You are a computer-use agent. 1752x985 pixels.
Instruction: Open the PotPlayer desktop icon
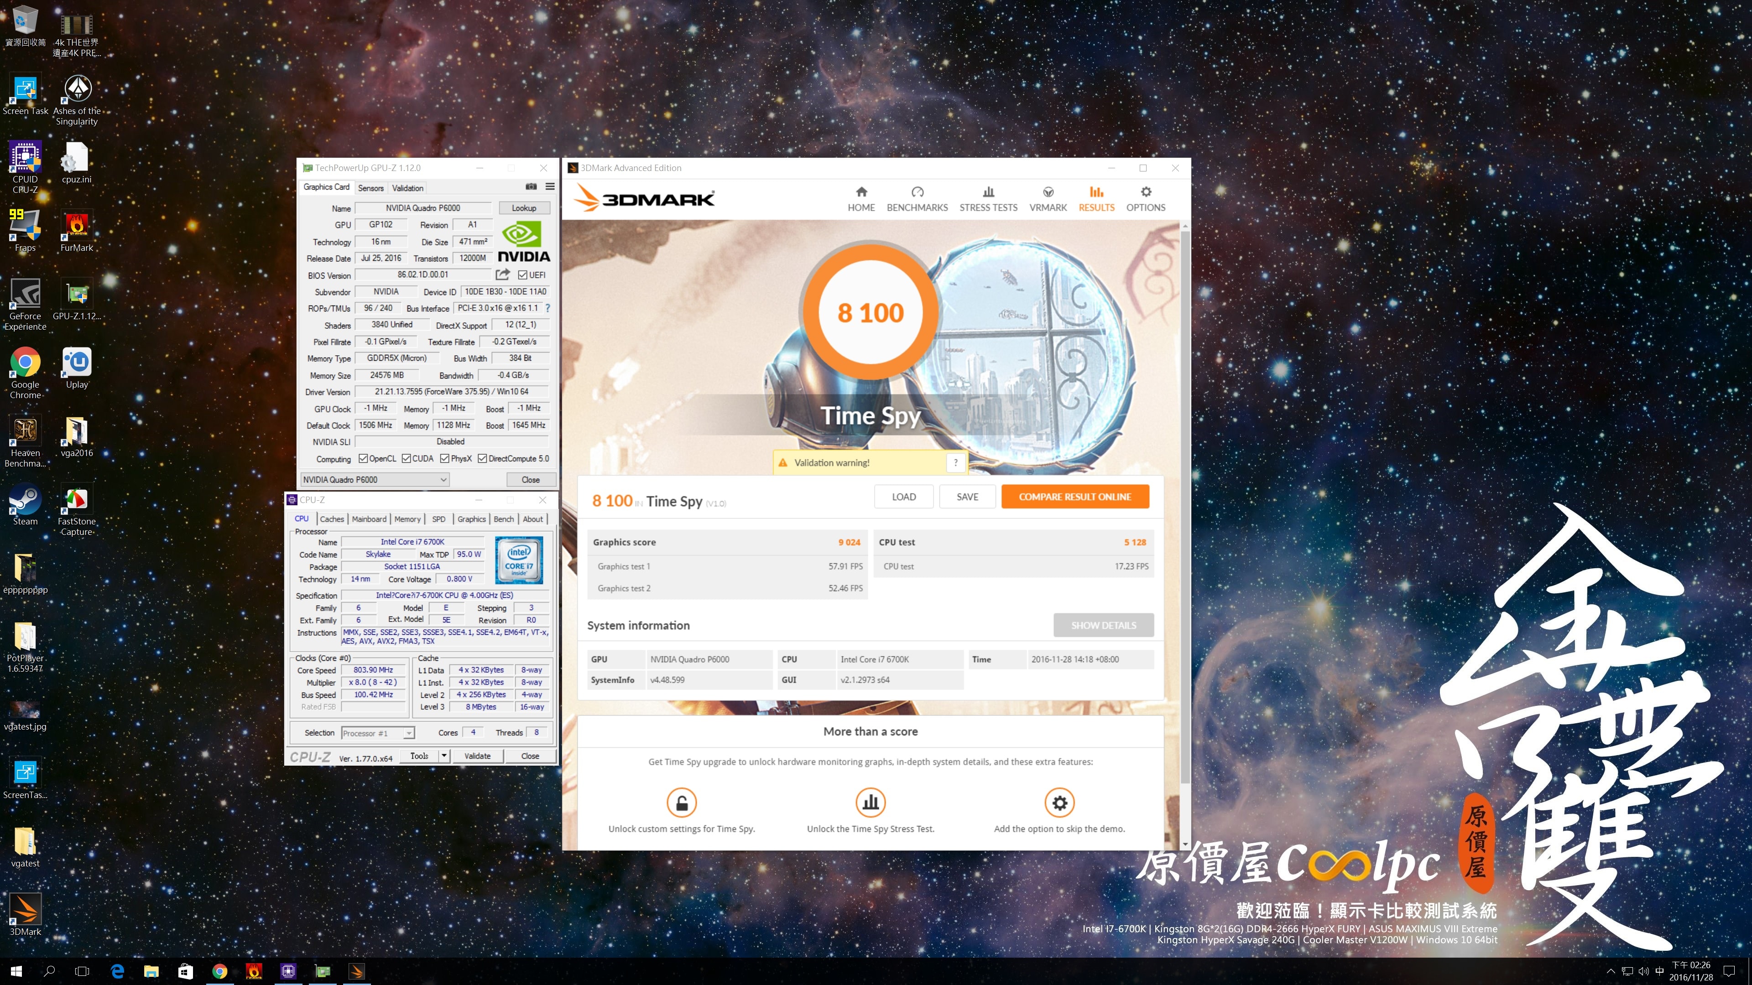click(x=25, y=647)
